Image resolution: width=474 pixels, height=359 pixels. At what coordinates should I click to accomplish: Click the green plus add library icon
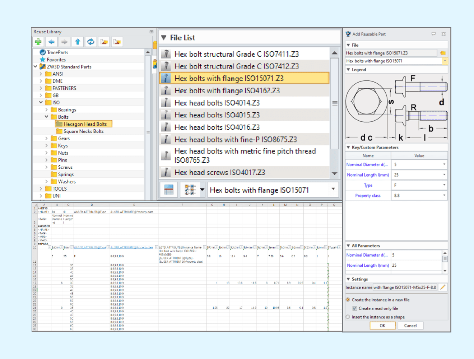click(x=38, y=42)
